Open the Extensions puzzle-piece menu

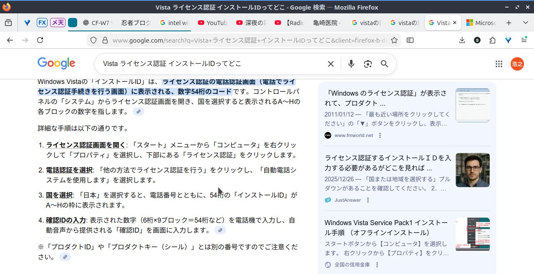point(493,40)
